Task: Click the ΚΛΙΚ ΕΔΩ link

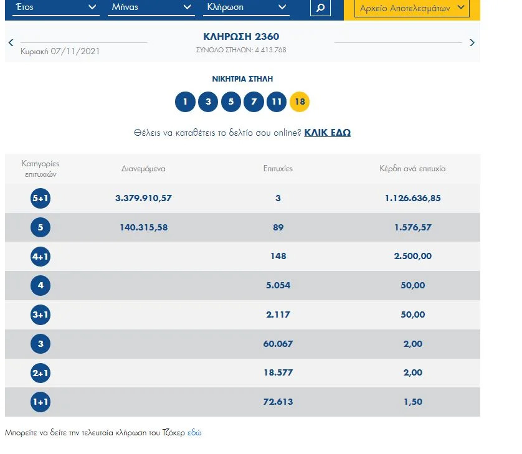Action: pos(327,133)
